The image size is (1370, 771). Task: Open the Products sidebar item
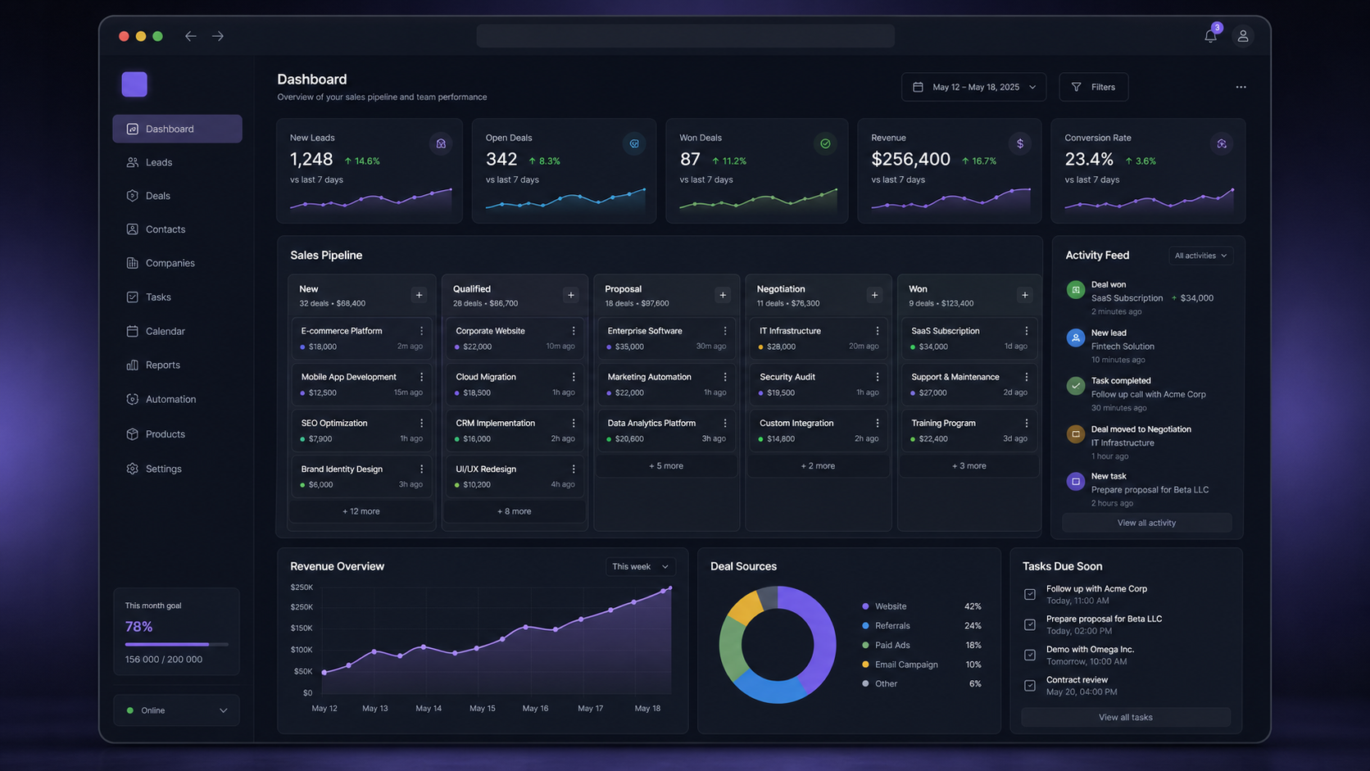177,434
